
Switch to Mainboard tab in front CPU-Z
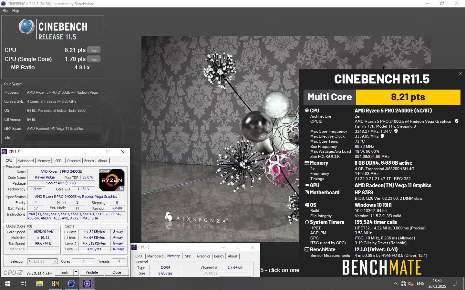click(26, 161)
